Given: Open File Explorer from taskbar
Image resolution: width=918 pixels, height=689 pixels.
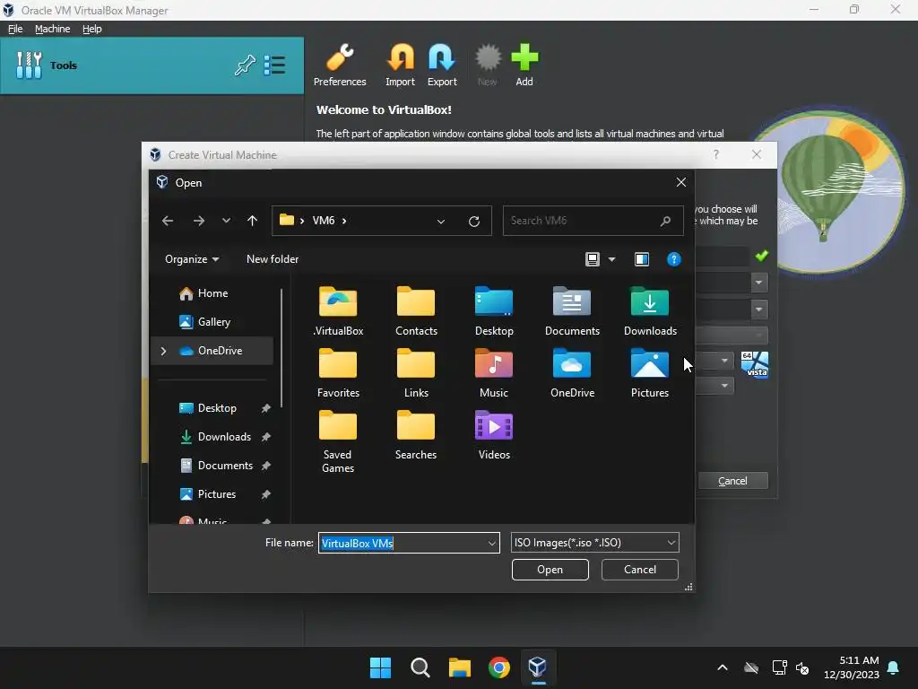Looking at the screenshot, I should pos(460,667).
